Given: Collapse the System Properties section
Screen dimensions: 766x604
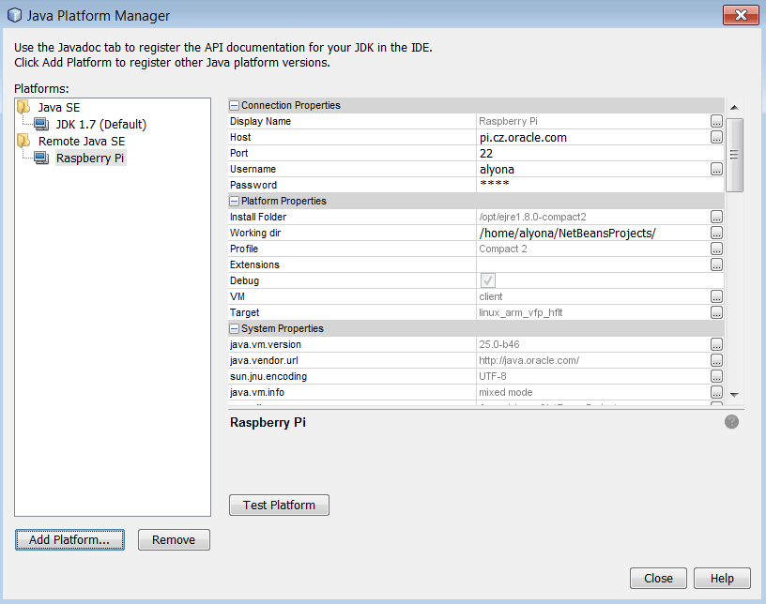Looking at the screenshot, I should [x=235, y=329].
